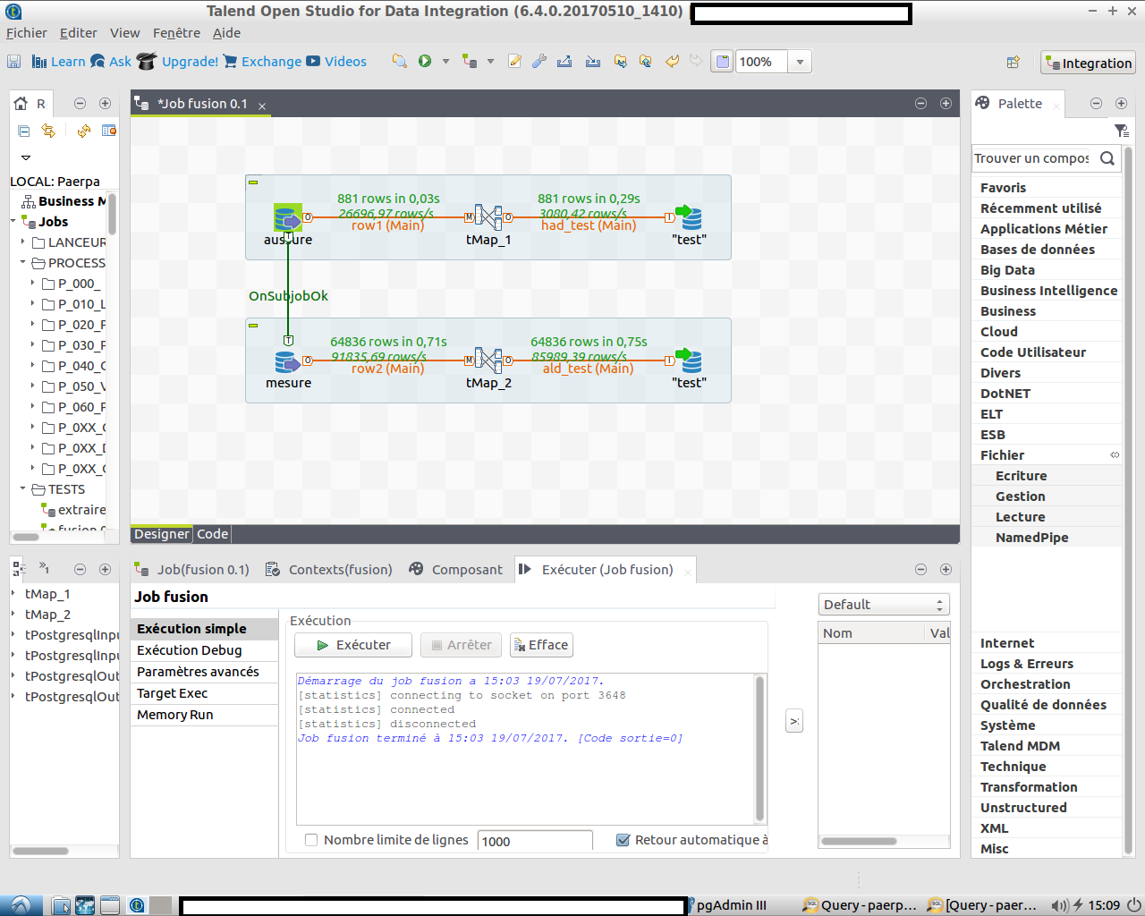Open the dropdown arrow next to Run icon
The height and width of the screenshot is (916, 1145).
pos(445,62)
